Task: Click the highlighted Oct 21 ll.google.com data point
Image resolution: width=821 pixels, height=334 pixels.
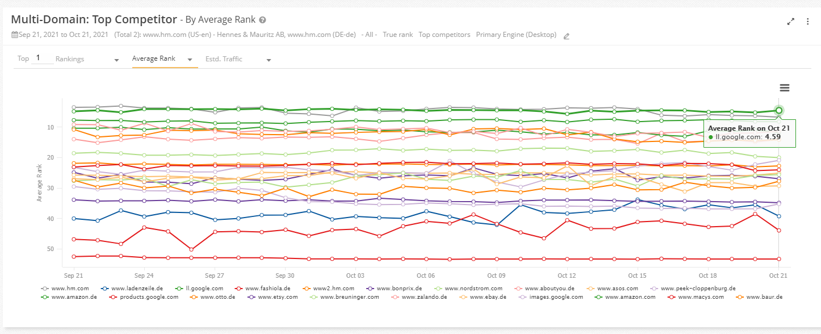Action: (x=779, y=110)
